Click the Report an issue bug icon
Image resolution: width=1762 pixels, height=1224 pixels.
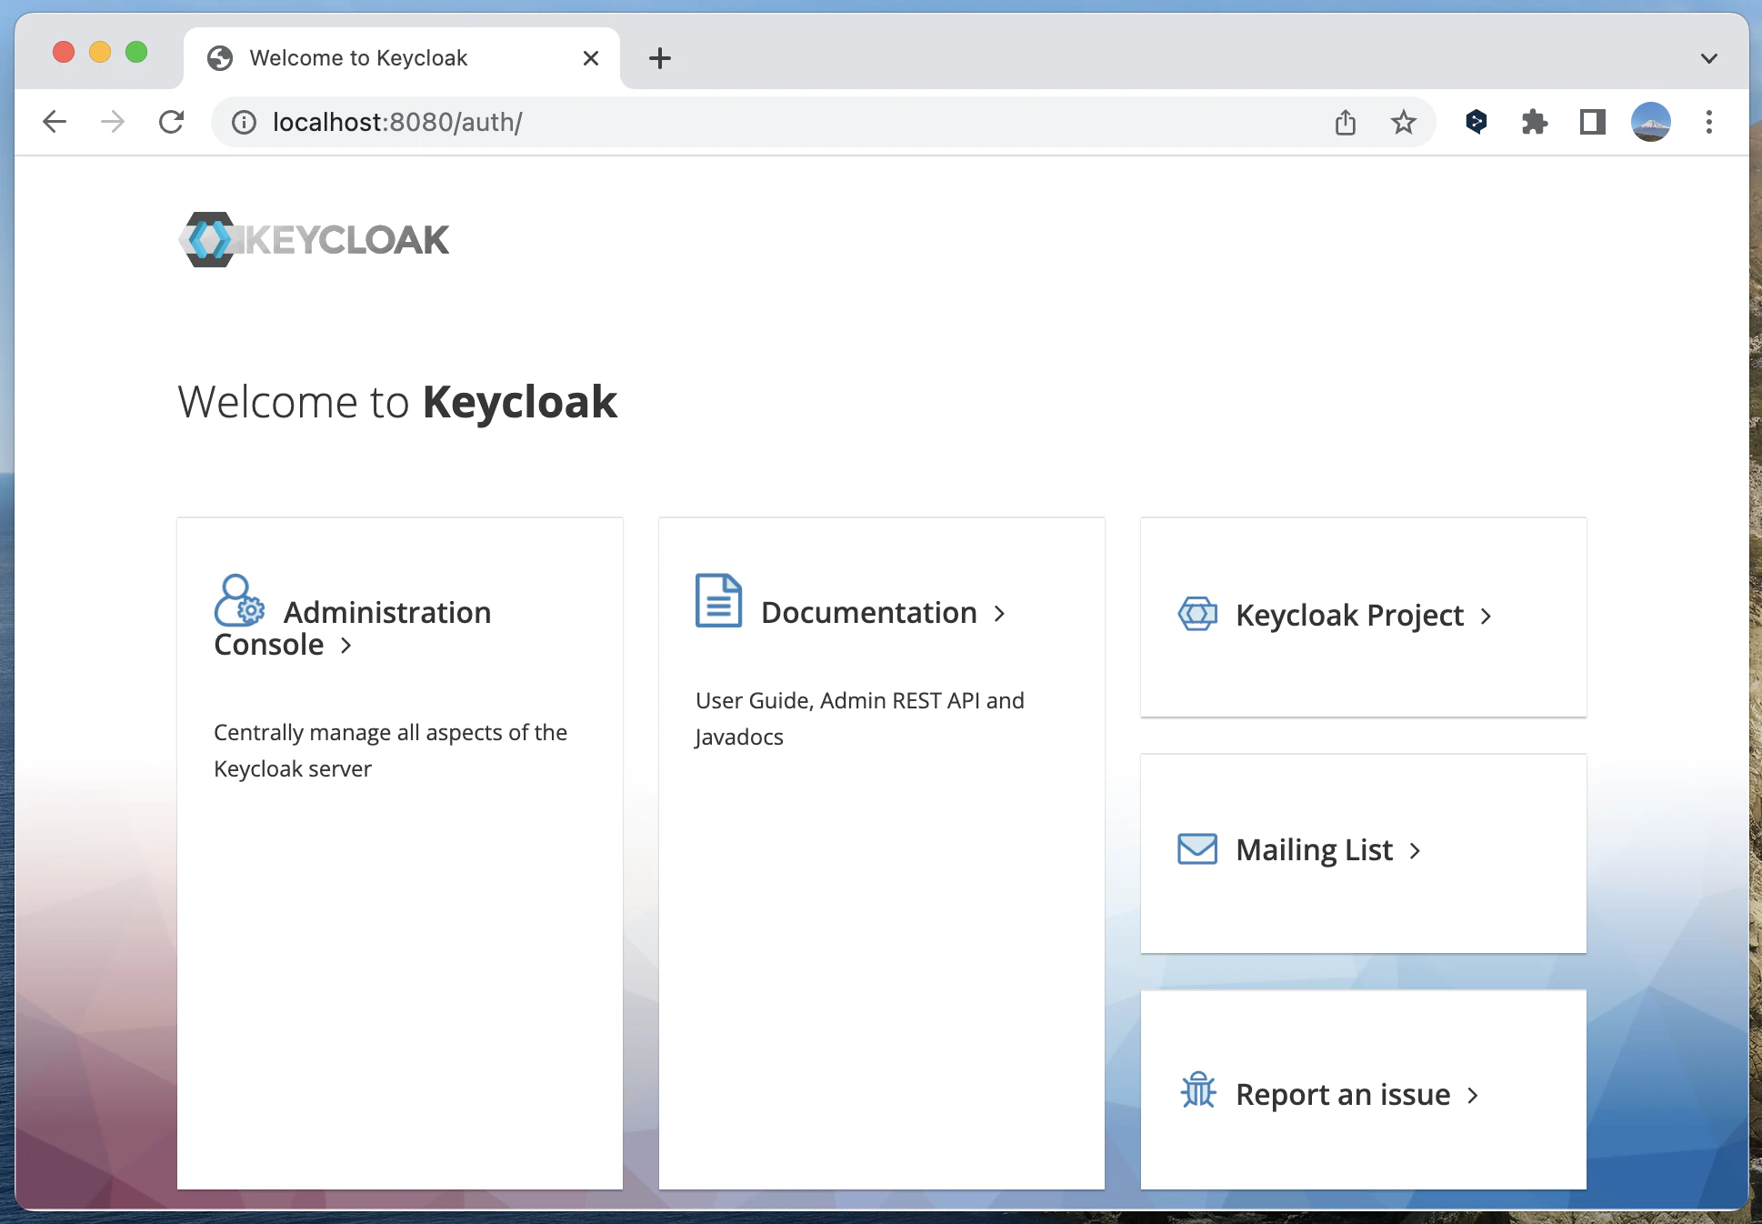(1197, 1089)
